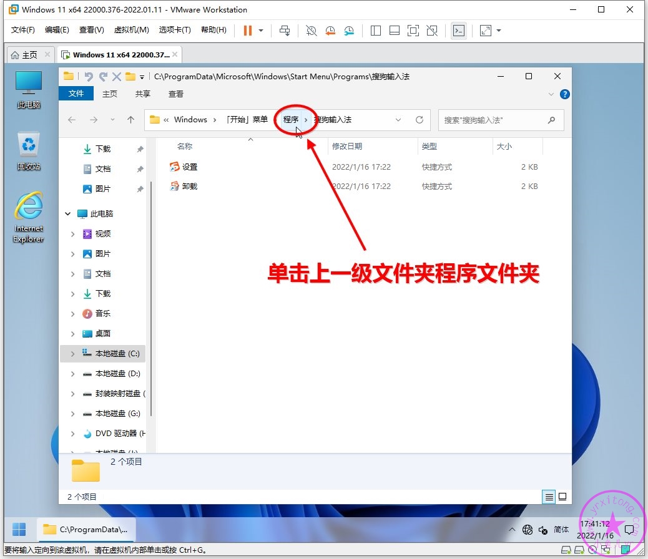
Task: Open the Explorer 查看 ribbon tab
Action: click(175, 94)
